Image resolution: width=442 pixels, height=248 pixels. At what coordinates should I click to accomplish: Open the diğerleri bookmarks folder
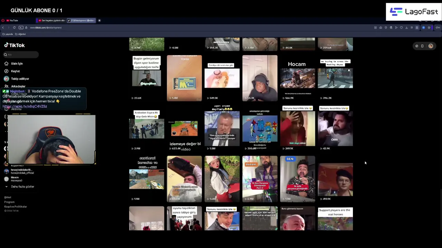[20, 34]
